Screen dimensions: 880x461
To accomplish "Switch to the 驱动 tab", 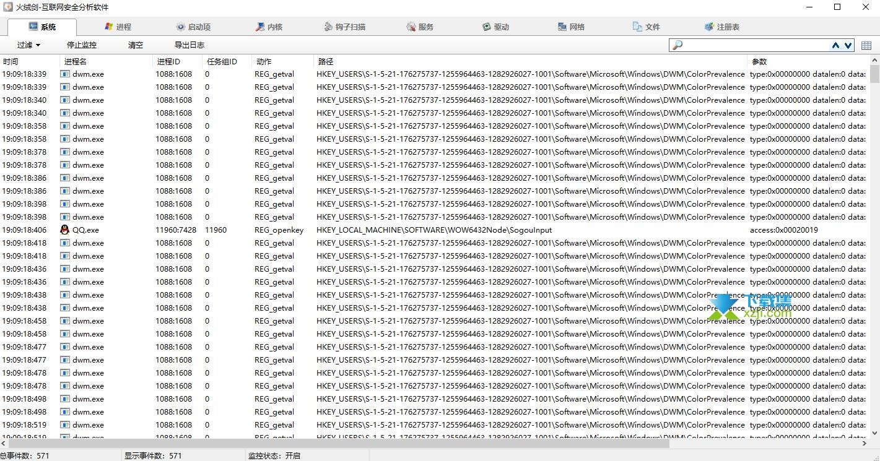I will click(495, 27).
